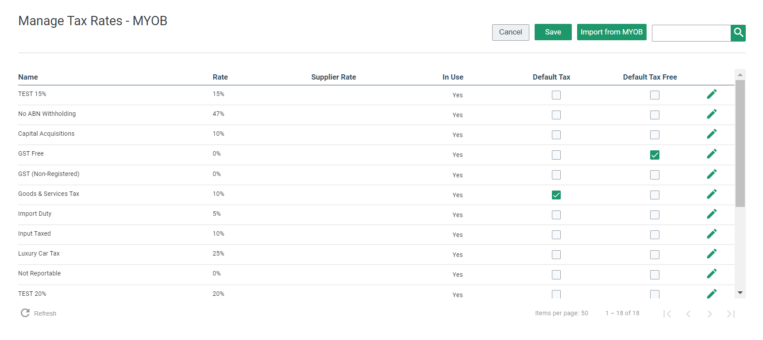Click the search magnifier icon

[x=738, y=33]
